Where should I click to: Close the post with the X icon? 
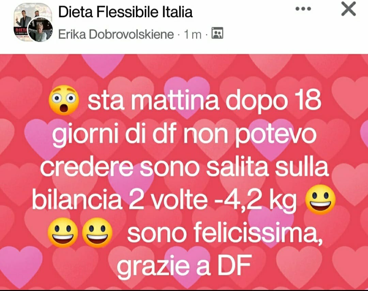tap(349, 10)
